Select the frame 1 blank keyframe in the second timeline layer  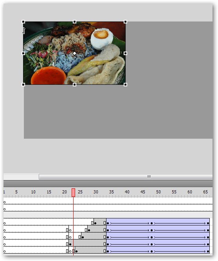click(5, 209)
